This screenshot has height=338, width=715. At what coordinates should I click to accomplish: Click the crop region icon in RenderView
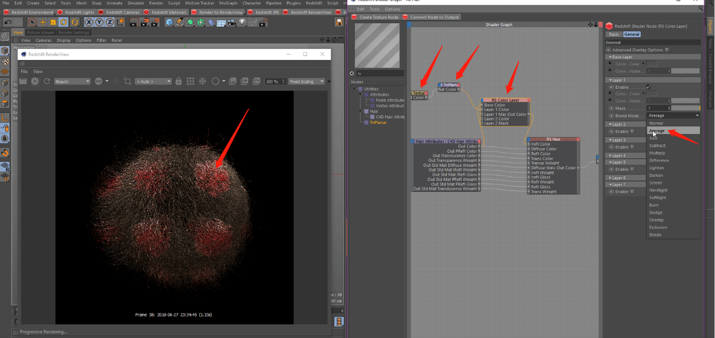pyautogui.click(x=127, y=82)
